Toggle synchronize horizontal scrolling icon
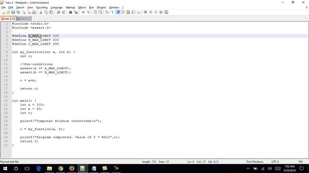Image resolution: width=309 pixels, height=173 pixels. point(100,12)
